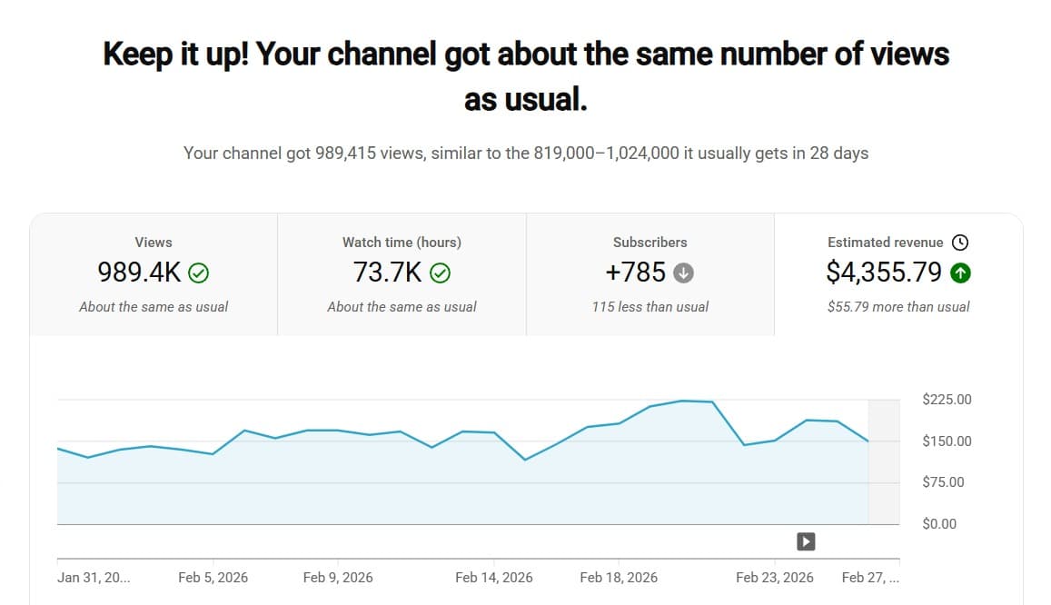1051x605 pixels.
Task: Click the down arrow icon beside +785 subscribers
Action: pyautogui.click(x=683, y=272)
